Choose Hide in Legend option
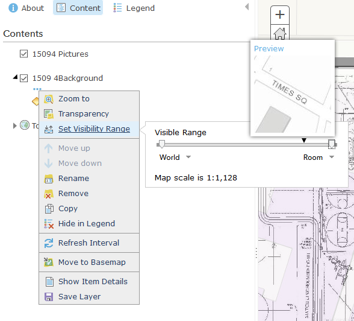The height and width of the screenshot is (321, 354). (89, 223)
